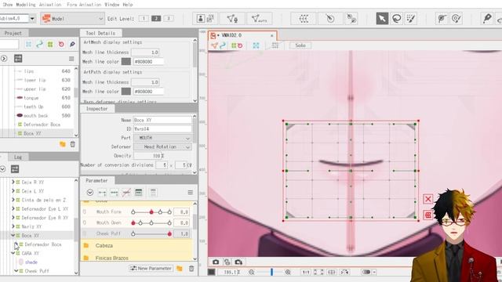Open the Window menu
Viewport: 502px width, 282px height.
click(x=111, y=5)
